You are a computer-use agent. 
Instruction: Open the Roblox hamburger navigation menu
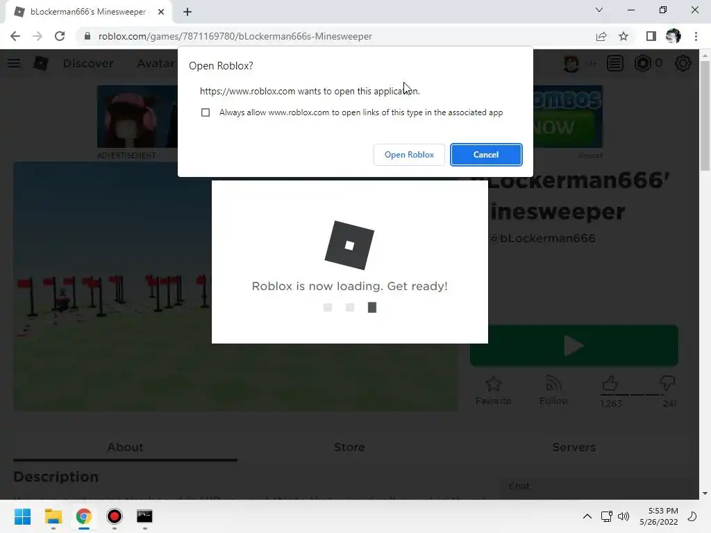pyautogui.click(x=14, y=63)
